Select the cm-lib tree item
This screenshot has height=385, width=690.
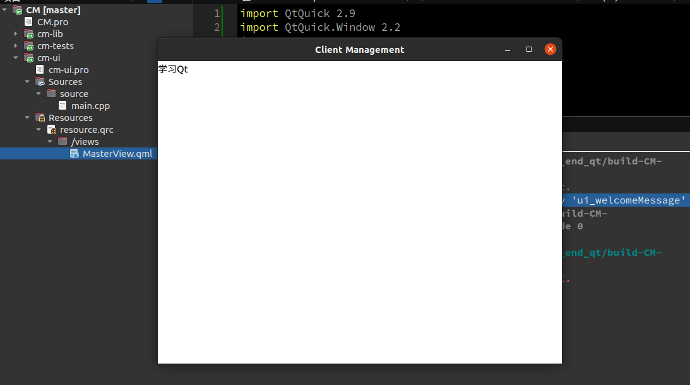click(x=50, y=34)
